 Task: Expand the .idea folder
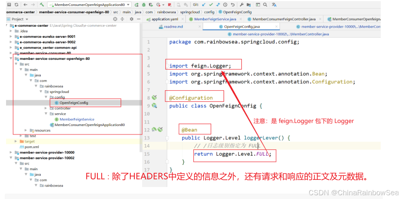coord(11,31)
